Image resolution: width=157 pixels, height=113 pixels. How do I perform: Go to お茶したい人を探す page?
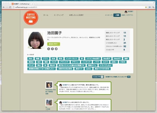76,15
